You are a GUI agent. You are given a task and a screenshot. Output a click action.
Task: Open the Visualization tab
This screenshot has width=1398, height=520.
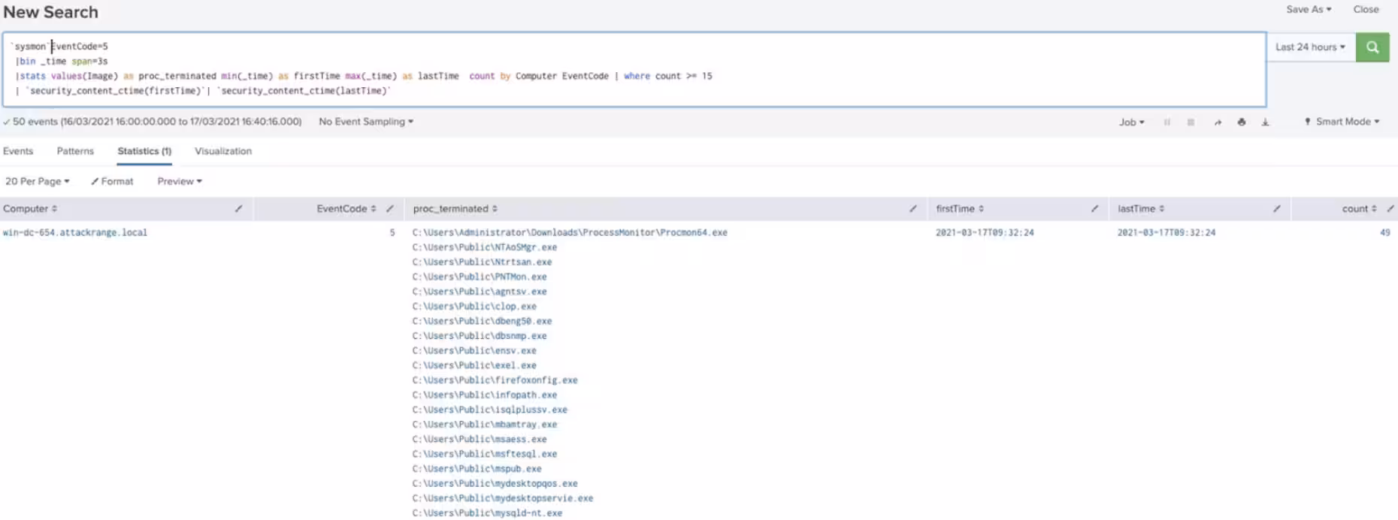point(223,151)
